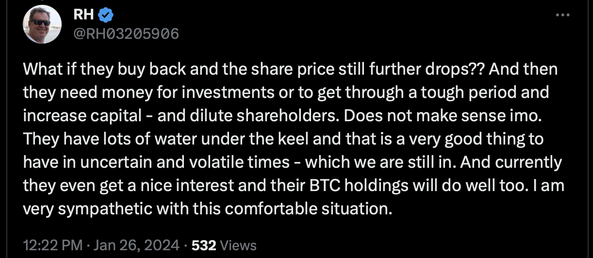Open the @RH03205906 handle link
Image resolution: width=593 pixels, height=258 pixels.
click(126, 33)
